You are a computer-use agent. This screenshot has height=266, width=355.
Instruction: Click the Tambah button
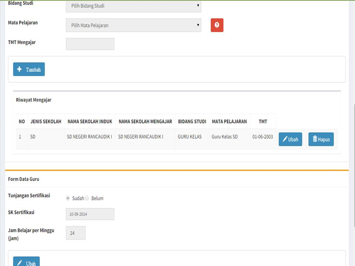29,69
